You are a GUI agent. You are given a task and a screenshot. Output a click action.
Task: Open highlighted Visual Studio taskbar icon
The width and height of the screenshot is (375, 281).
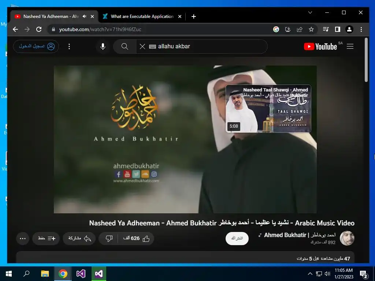(99, 274)
